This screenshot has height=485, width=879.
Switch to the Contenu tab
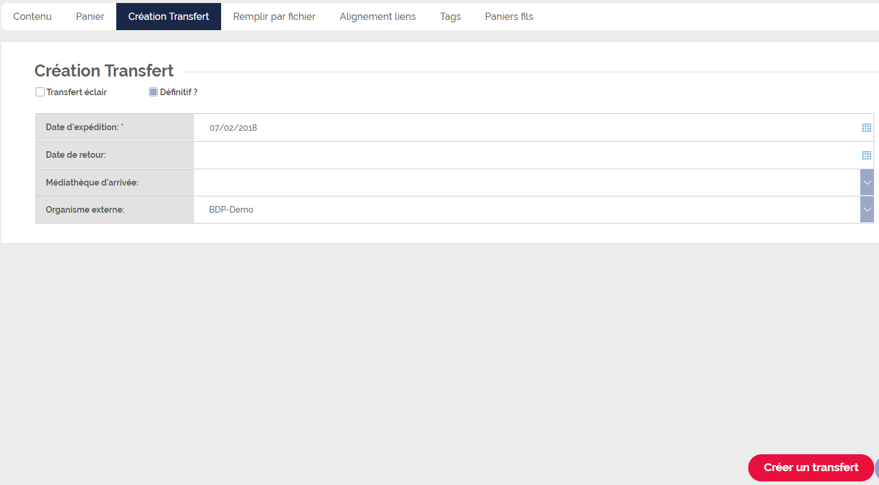coord(33,16)
